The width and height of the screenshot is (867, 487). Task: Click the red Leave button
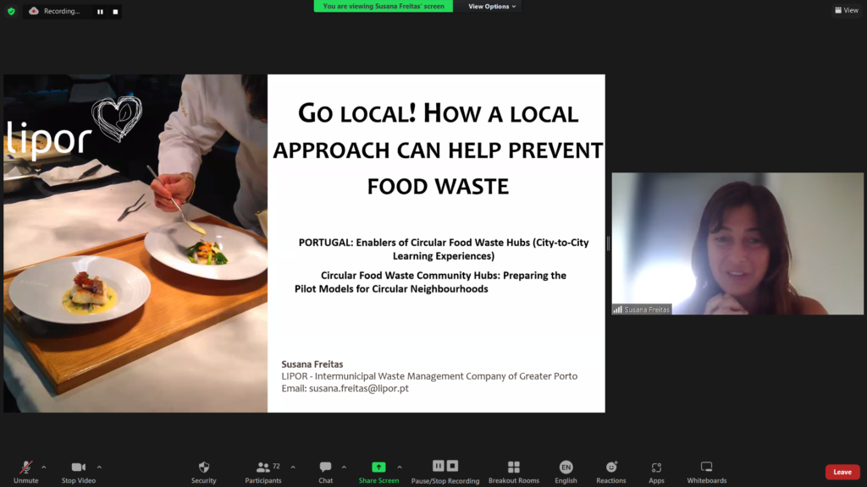(x=842, y=472)
